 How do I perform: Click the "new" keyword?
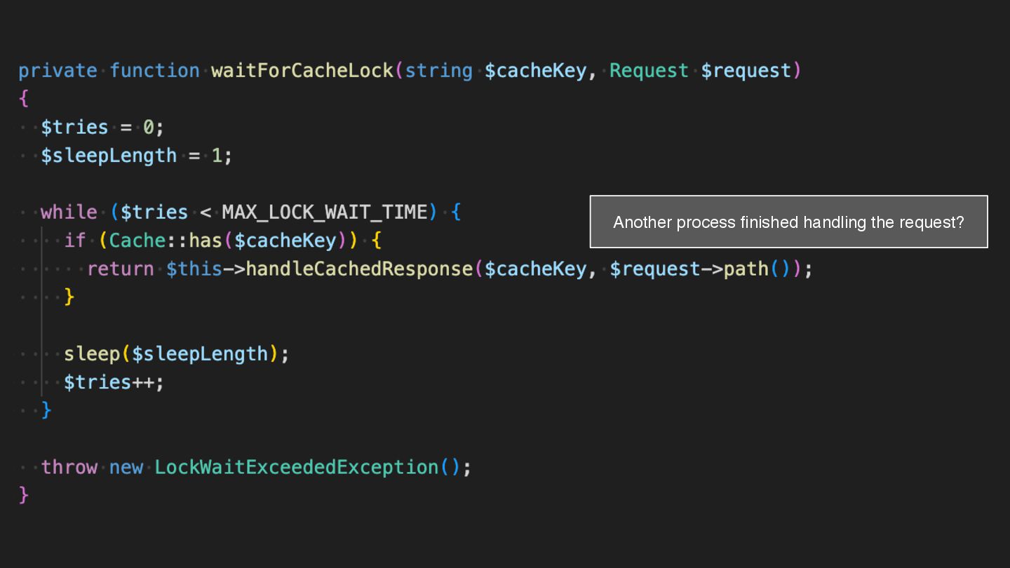(x=126, y=467)
